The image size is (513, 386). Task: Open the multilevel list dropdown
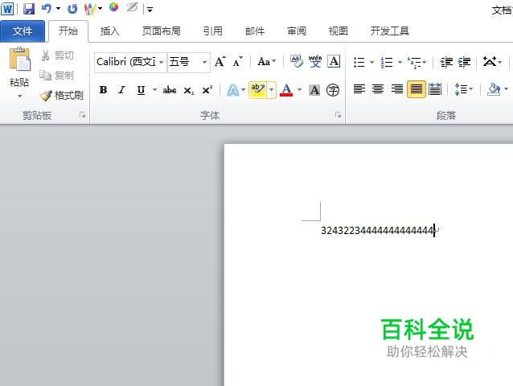tap(417, 62)
